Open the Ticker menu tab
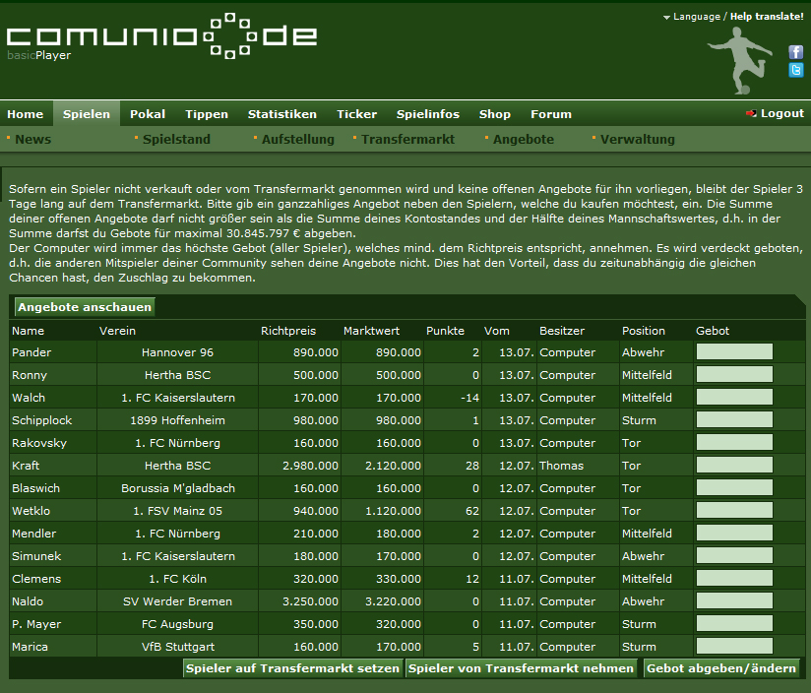The width and height of the screenshot is (811, 693). pyautogui.click(x=356, y=114)
